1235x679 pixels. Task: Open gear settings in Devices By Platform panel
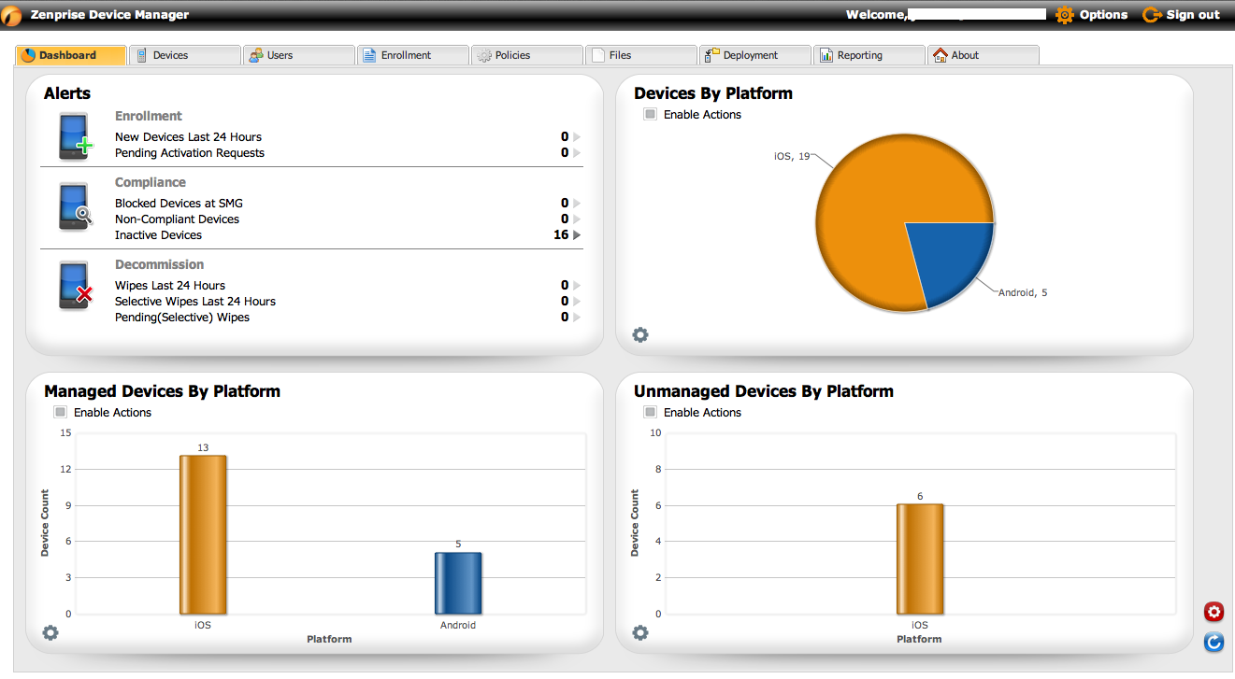(640, 334)
